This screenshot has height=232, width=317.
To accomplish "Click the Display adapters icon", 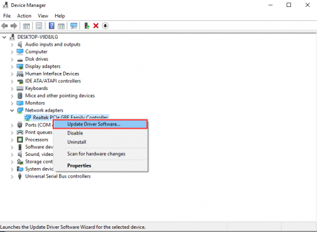I will [x=20, y=67].
